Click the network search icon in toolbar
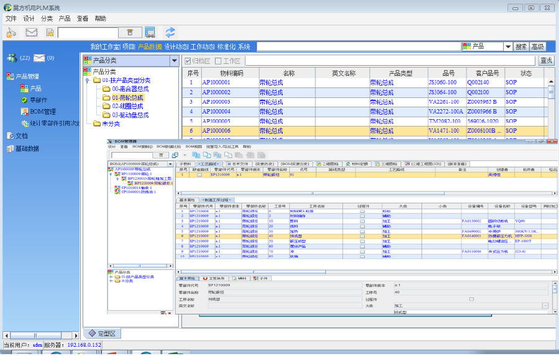Image resolution: width=559 pixels, height=356 pixels. pyautogui.click(x=150, y=32)
